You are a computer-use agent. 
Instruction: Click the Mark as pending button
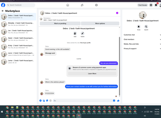[60, 23]
